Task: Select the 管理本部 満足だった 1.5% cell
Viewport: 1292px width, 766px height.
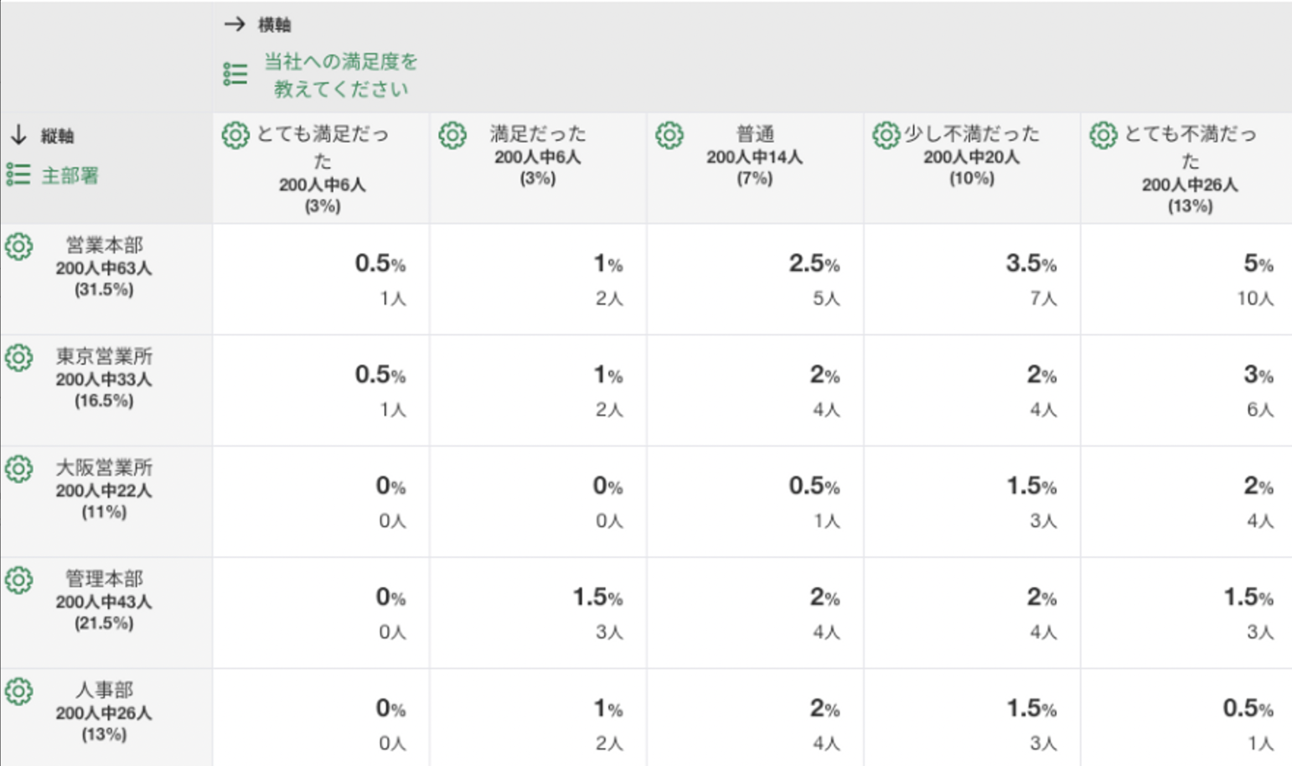Action: pos(538,613)
